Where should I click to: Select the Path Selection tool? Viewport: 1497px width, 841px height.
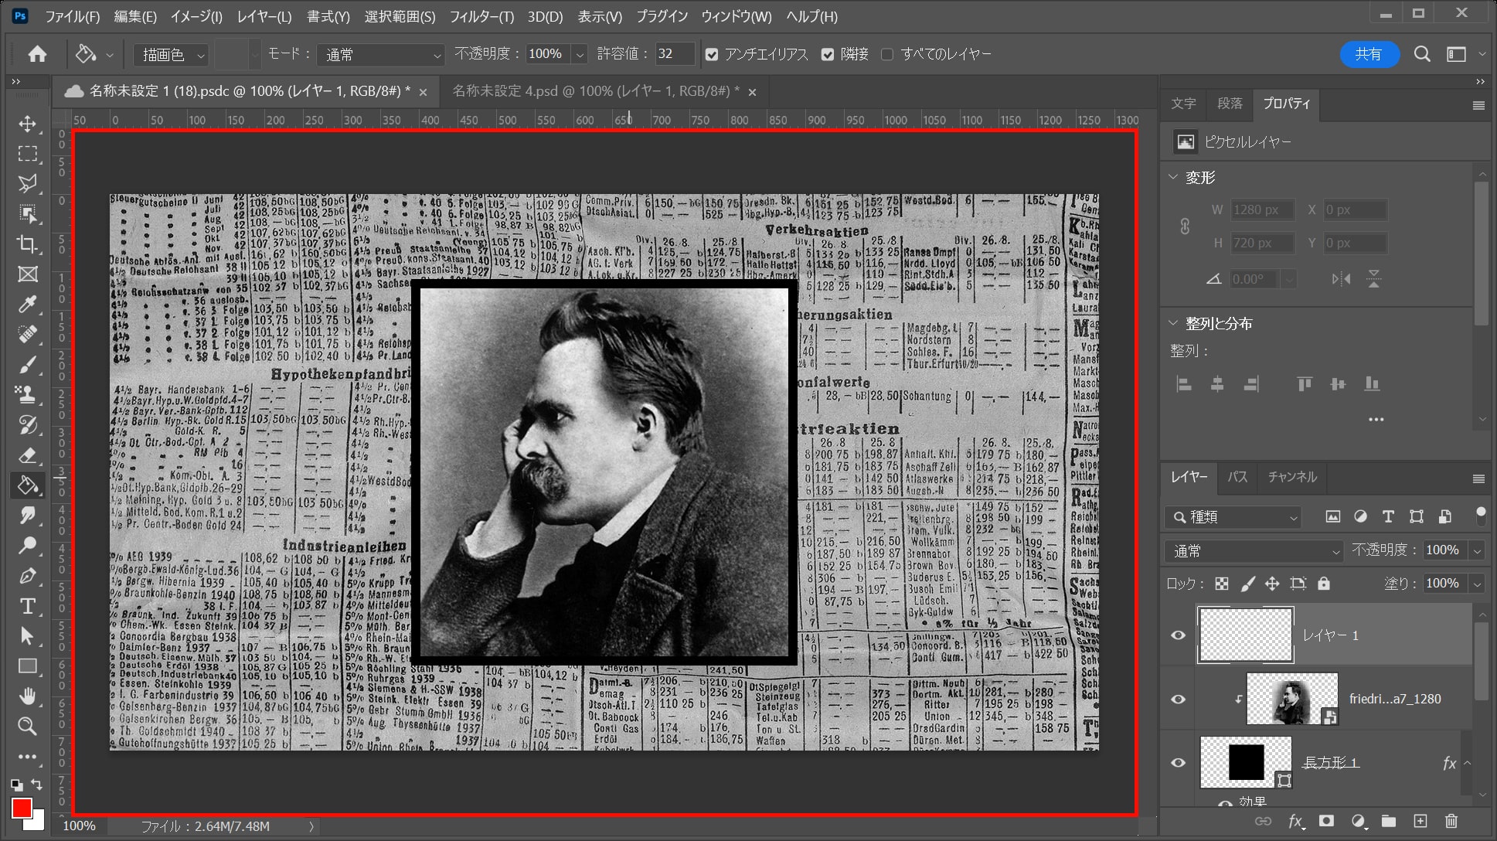click(x=28, y=636)
